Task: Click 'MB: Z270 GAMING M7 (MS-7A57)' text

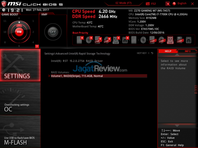Action: [x=149, y=11]
